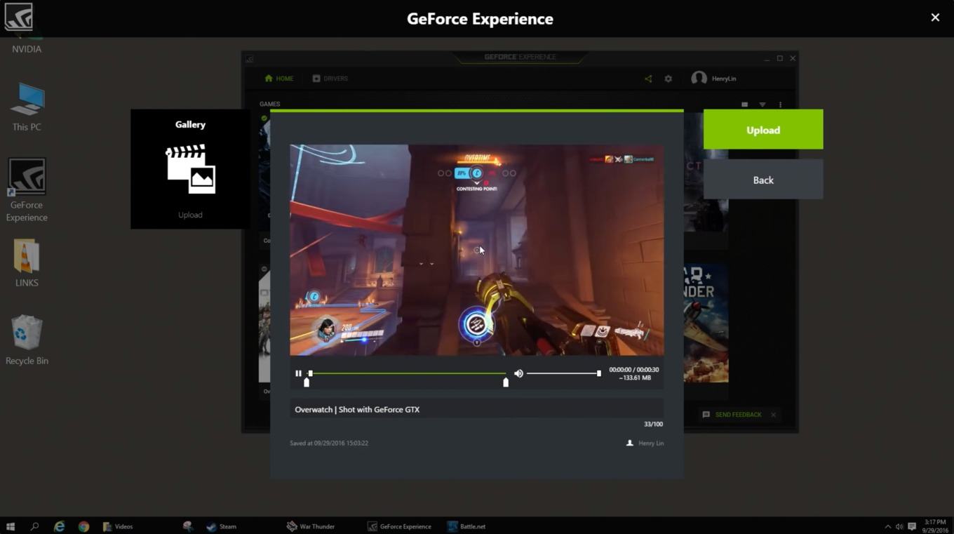Open the system tray volume icon
Image resolution: width=954 pixels, height=534 pixels.
coord(899,526)
